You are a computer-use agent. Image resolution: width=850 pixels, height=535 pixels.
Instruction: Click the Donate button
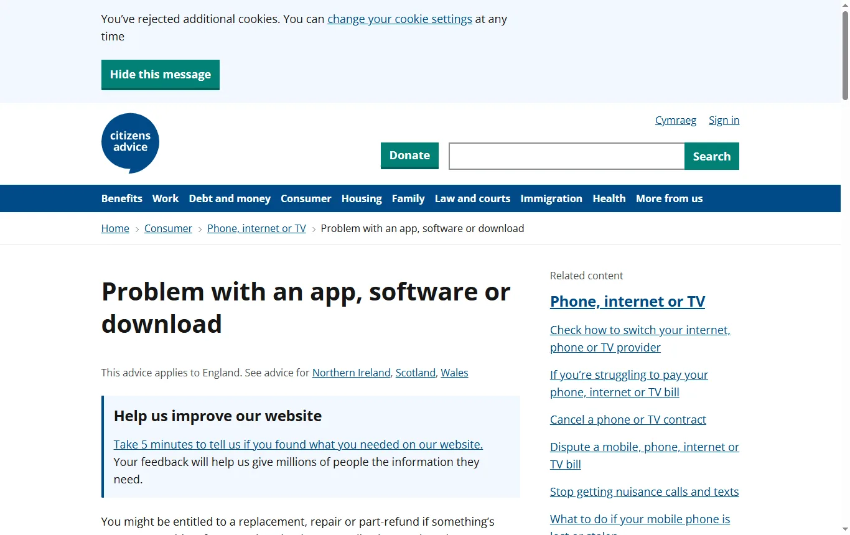coord(409,156)
